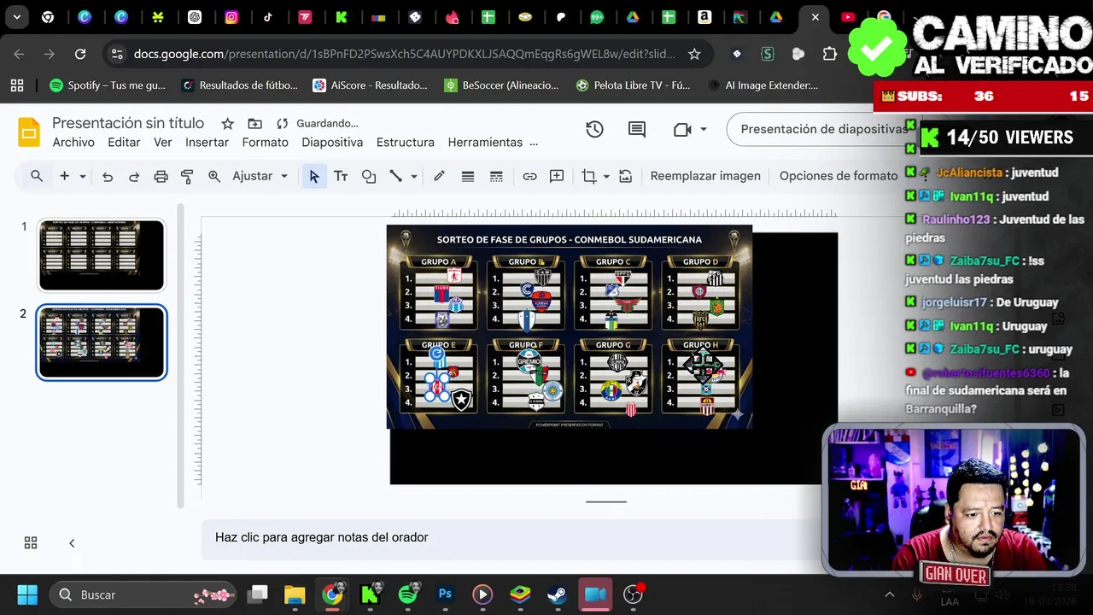Reload the page in Chrome
This screenshot has height=615, width=1093.
(x=80, y=54)
